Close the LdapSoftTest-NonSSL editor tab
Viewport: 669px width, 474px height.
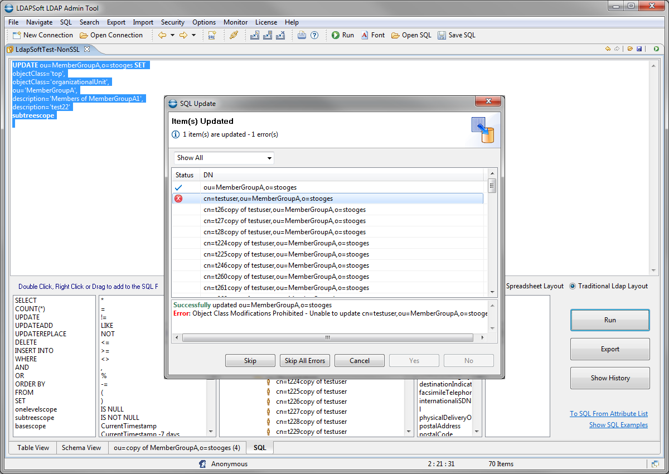86,49
